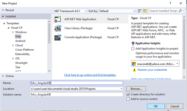The height and width of the screenshot is (111, 187).
Task: Collapse the Templates tree node
Action: click(x=4, y=23)
